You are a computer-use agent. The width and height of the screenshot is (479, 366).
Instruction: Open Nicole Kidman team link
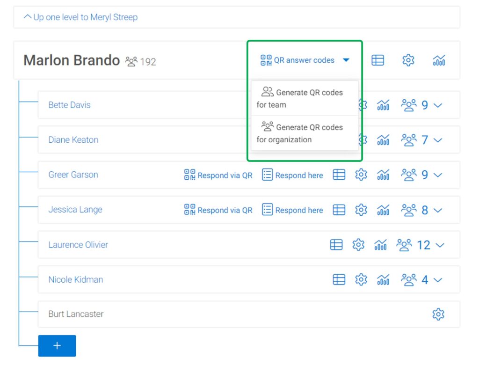[x=76, y=280]
